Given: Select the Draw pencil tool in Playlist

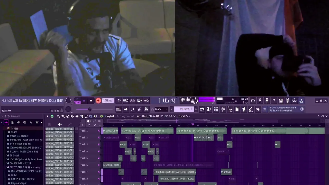Looking at the screenshot, I should pyautogui.click(x=59, y=116).
